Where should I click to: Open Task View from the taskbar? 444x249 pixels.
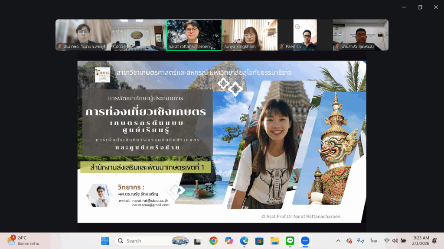(x=198, y=241)
